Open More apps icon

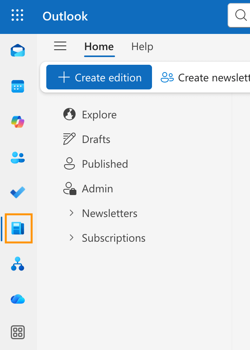point(18,332)
